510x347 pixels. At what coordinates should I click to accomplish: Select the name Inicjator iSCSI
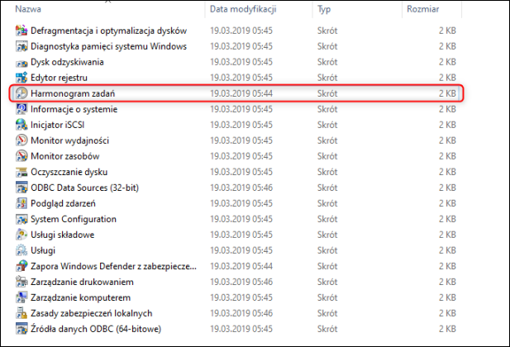(x=58, y=125)
